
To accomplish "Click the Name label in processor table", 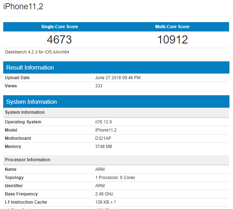I will pyautogui.click(x=11, y=169).
